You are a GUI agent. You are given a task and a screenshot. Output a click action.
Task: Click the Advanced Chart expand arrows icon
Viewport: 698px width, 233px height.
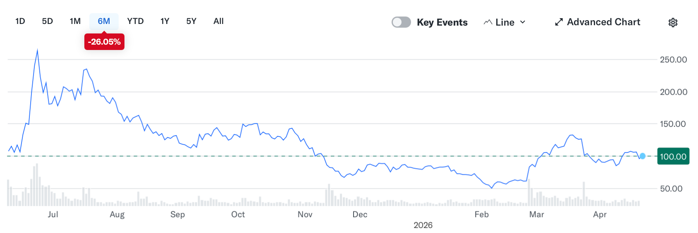559,22
